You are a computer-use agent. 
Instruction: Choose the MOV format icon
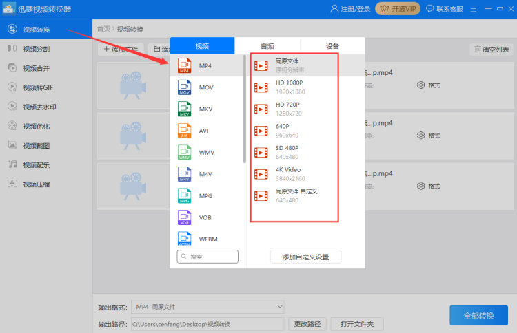tap(184, 87)
